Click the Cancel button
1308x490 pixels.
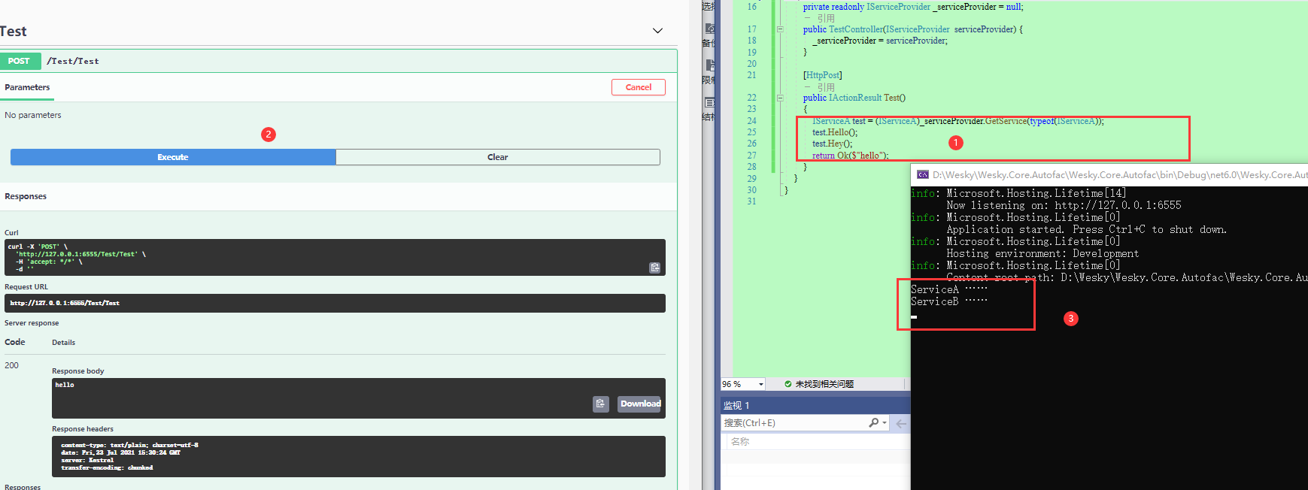pos(639,87)
